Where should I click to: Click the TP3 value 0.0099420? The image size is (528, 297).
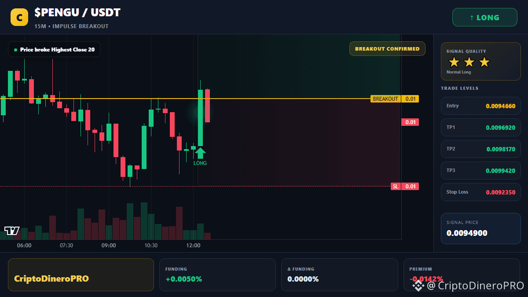pyautogui.click(x=501, y=171)
